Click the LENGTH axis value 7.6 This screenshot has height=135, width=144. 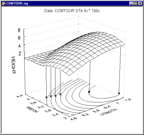128,100
